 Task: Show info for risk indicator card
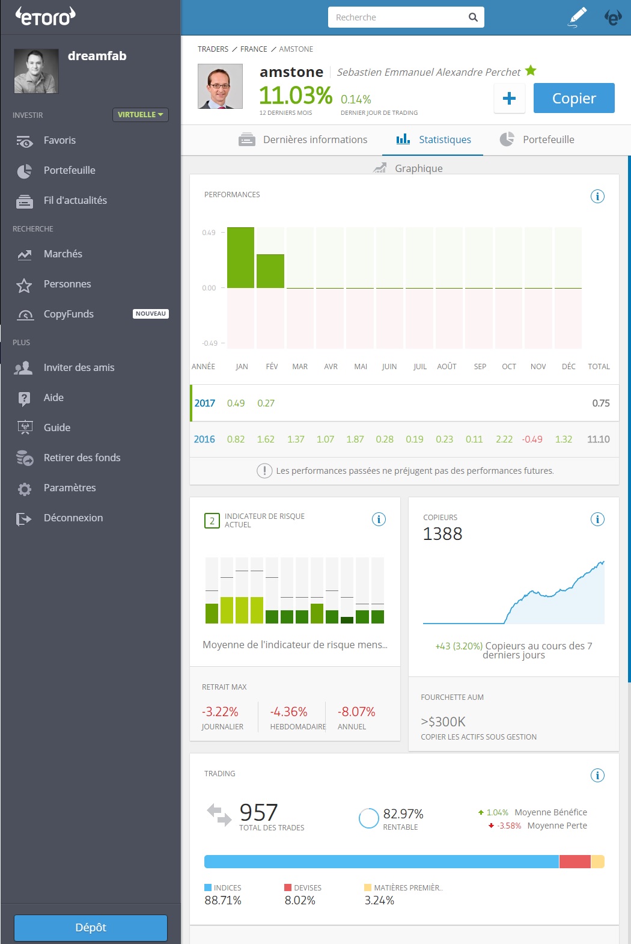(x=379, y=520)
